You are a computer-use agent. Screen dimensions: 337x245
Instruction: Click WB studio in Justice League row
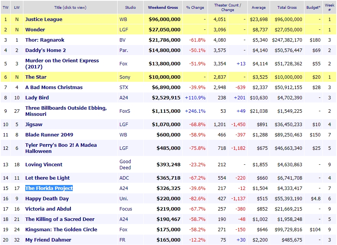[x=123, y=19]
